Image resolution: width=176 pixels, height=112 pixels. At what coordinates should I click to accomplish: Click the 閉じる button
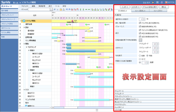click(x=164, y=7)
